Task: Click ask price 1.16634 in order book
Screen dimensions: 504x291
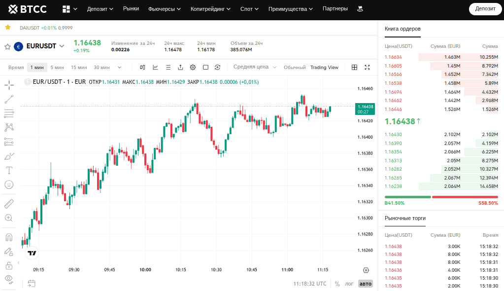Action: 393,57
